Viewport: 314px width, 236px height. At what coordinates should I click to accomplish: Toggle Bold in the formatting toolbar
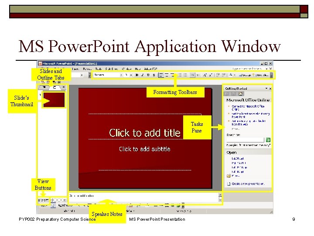coord(137,75)
